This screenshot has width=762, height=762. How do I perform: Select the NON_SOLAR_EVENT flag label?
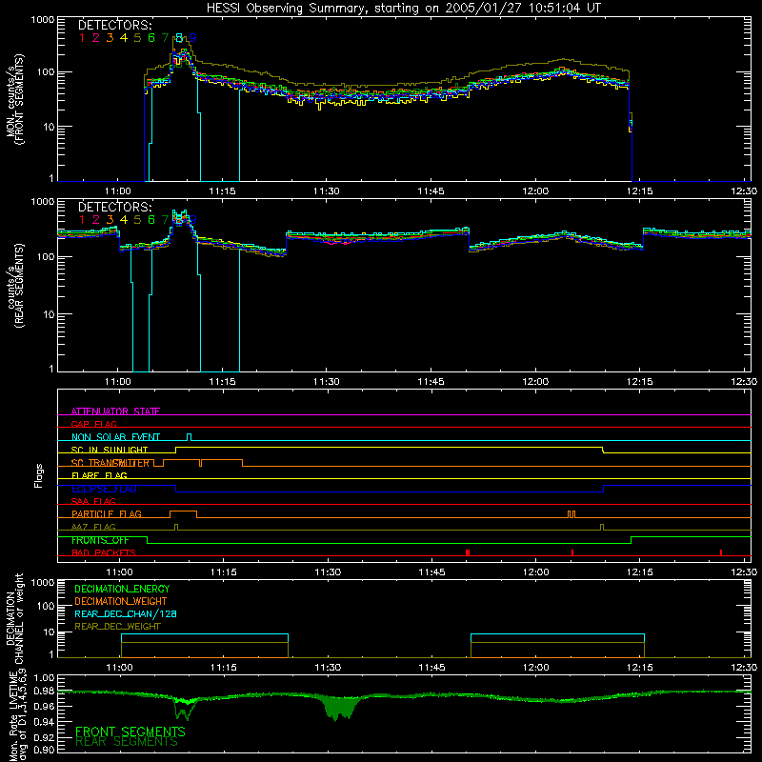click(x=115, y=436)
